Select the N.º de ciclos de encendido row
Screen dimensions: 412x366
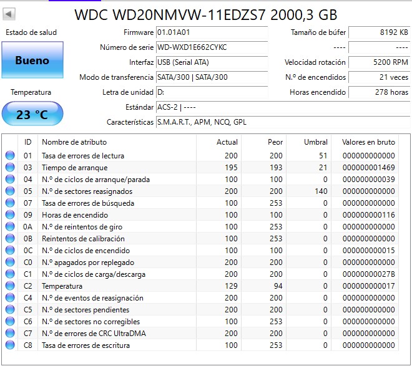(201, 250)
